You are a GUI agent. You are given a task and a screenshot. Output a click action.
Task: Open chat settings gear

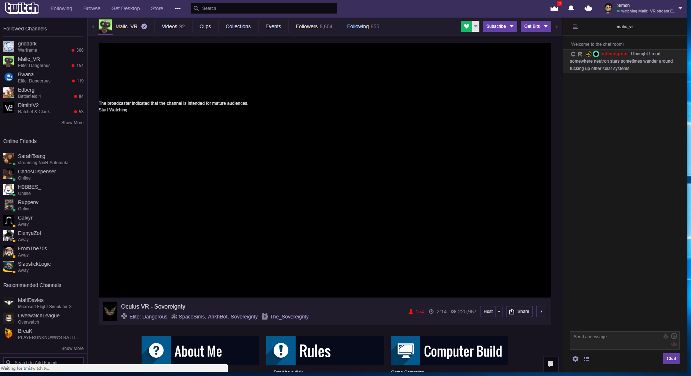tap(575, 359)
